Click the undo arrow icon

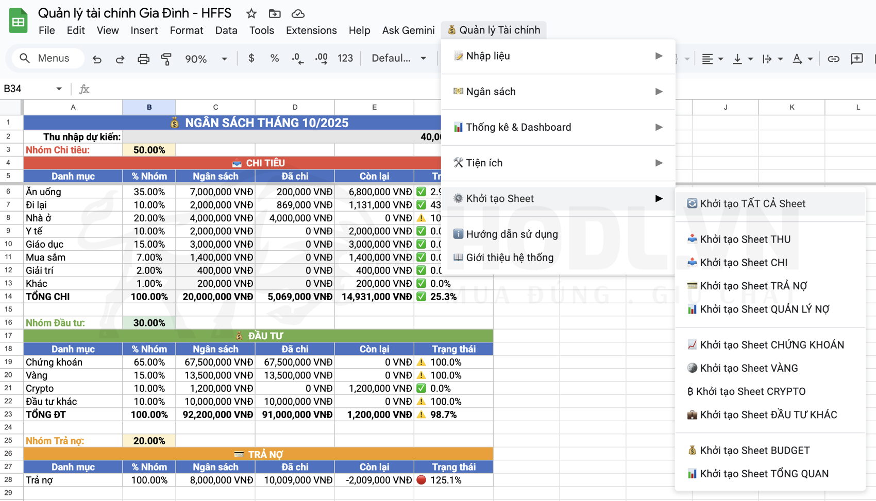97,59
